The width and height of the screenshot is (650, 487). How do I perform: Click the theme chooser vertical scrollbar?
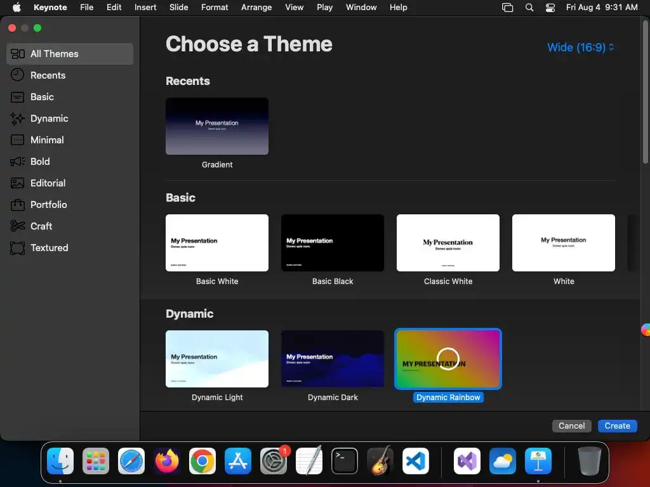coord(646,91)
